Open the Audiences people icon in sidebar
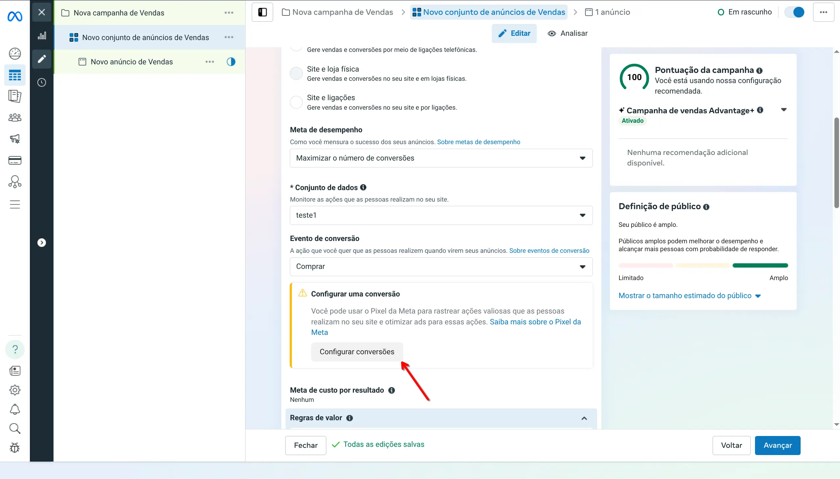 click(x=15, y=118)
